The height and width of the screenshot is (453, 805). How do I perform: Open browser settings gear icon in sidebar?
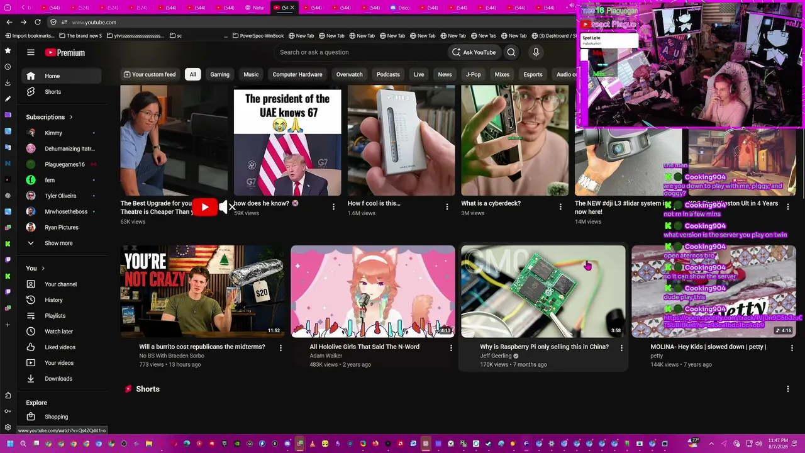[x=8, y=428]
